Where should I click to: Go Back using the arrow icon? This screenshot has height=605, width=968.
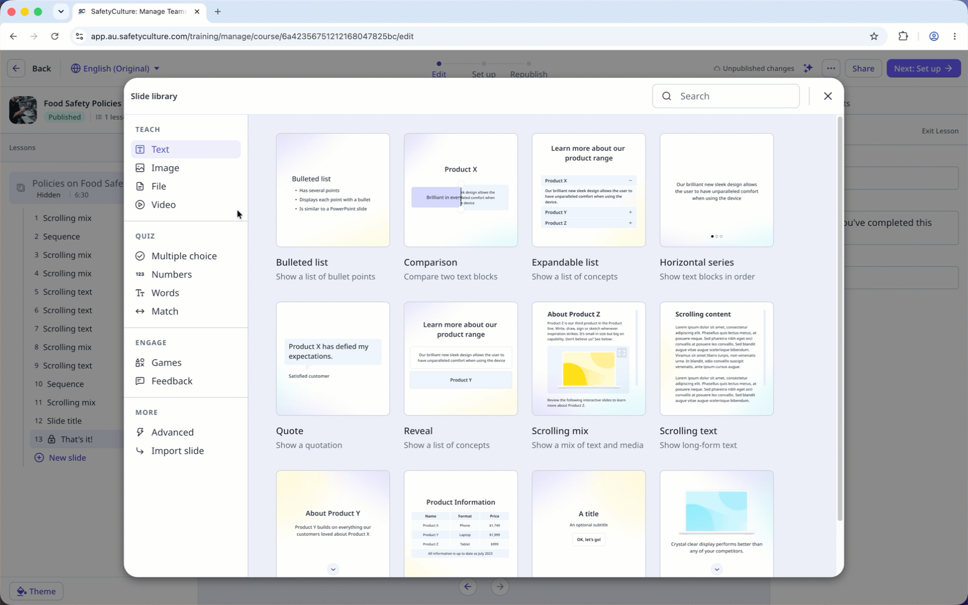(x=16, y=68)
